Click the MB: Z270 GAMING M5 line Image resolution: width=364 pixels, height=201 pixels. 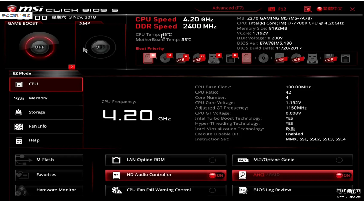coord(274,18)
